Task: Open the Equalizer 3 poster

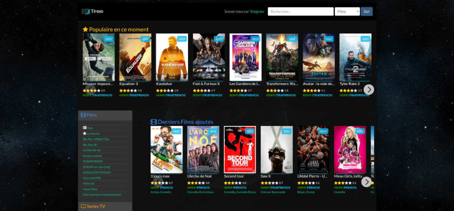Action: (135, 57)
